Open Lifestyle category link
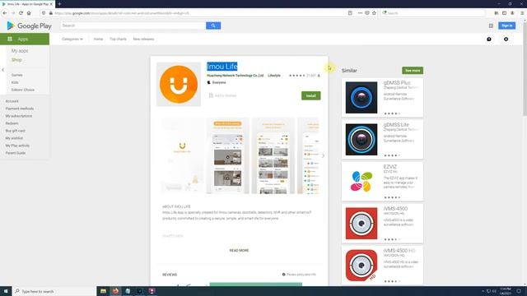 274,76
